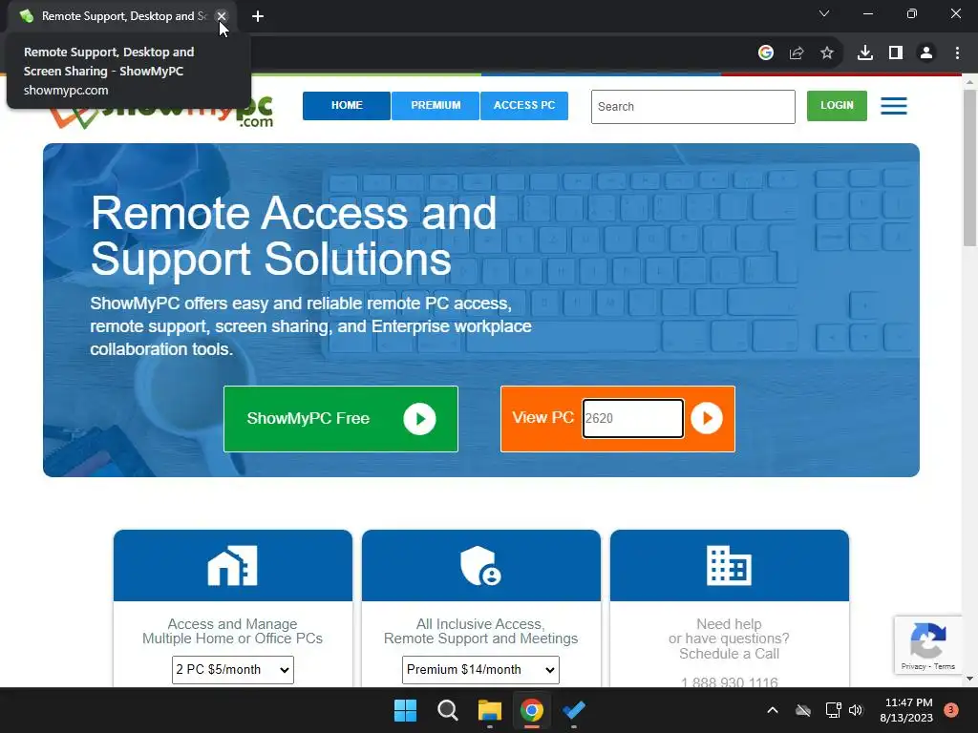
Task: Close the Remote Support browser tab
Action: point(222,16)
